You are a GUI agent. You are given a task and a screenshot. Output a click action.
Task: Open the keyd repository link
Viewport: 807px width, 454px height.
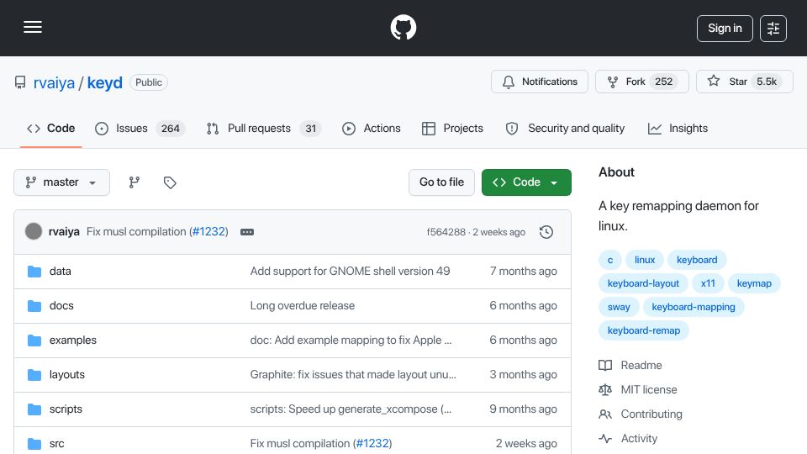104,82
